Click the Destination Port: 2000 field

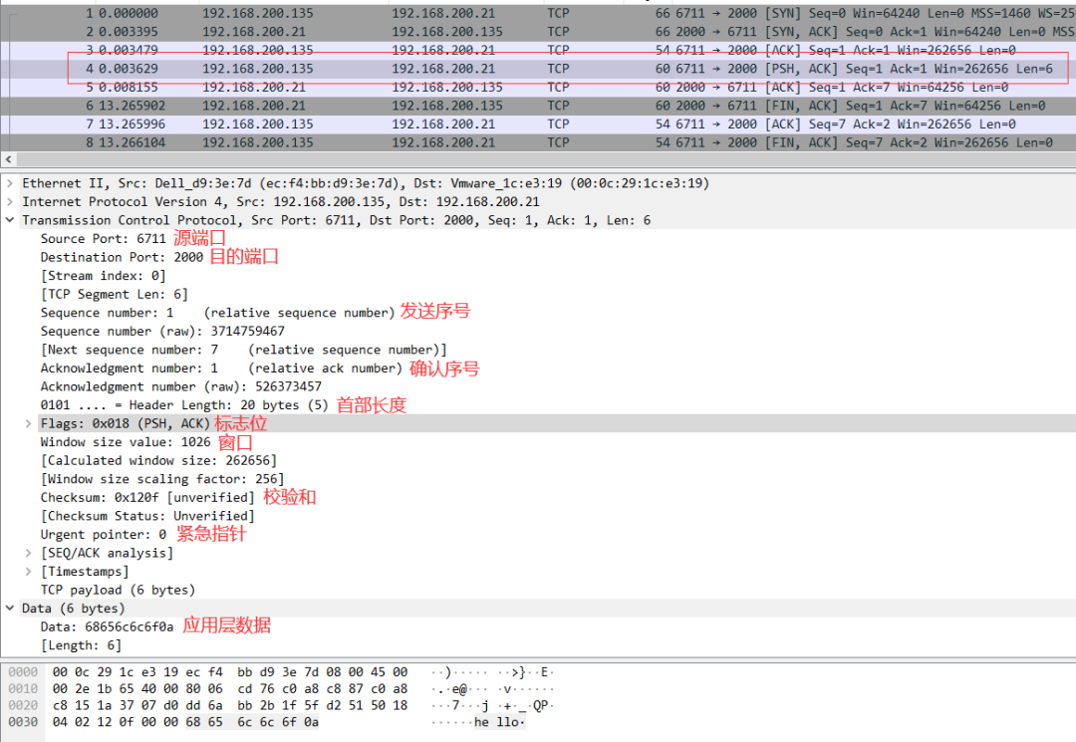click(122, 257)
